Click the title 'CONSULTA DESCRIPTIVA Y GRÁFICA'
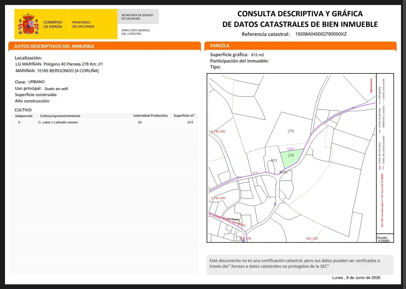The image size is (406, 289). [x=300, y=14]
